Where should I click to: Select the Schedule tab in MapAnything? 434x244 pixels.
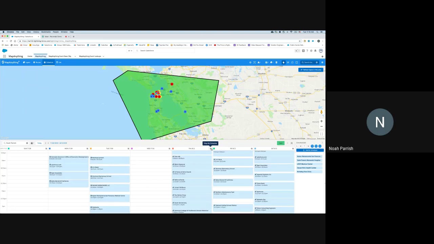[x=48, y=62]
